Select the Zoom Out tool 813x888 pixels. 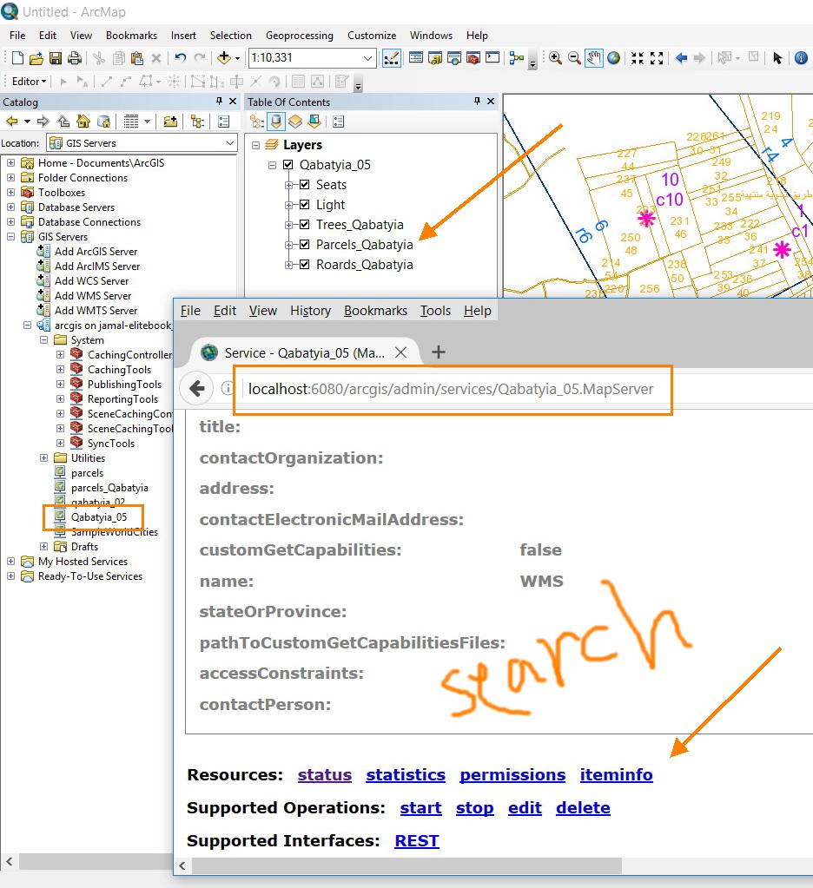click(574, 58)
